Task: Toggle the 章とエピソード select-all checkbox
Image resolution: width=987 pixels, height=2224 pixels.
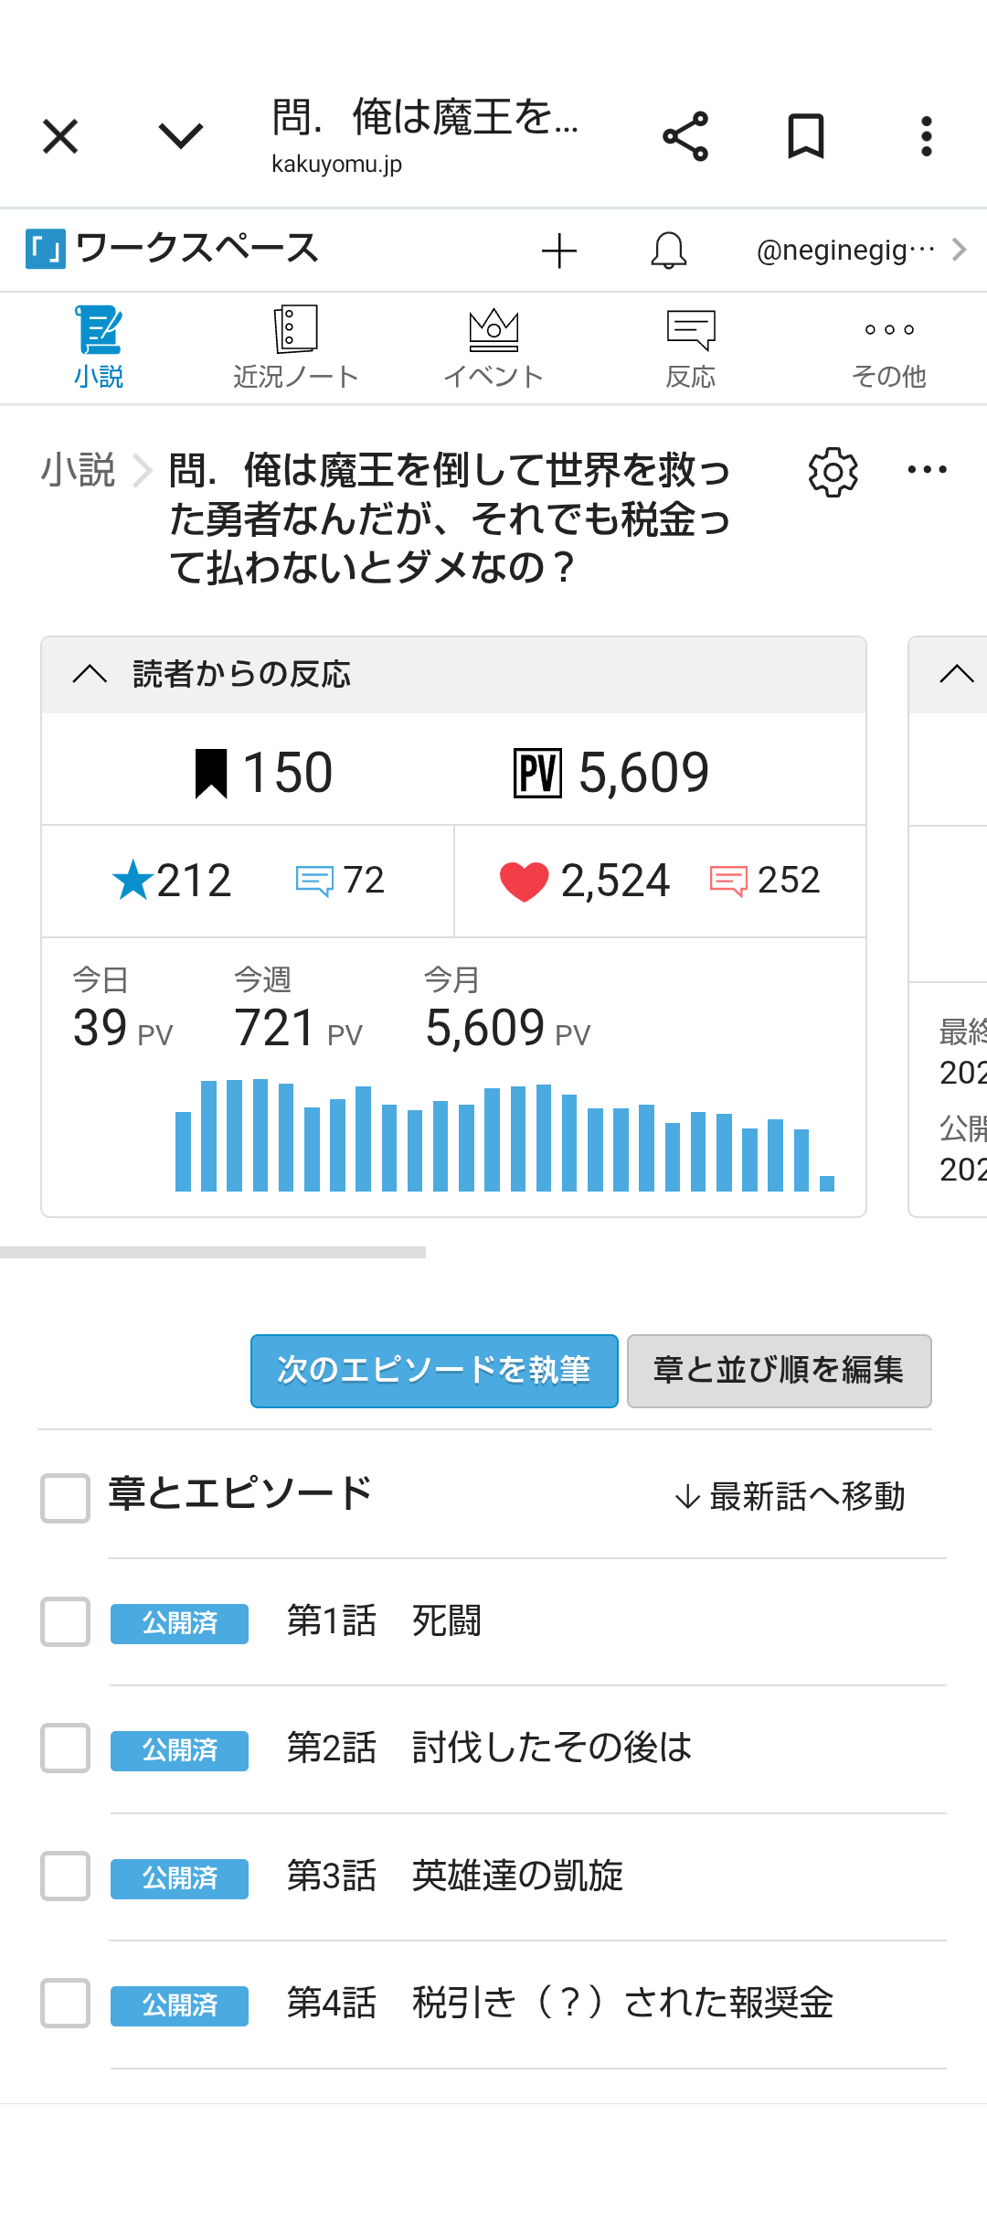Action: 65,1497
